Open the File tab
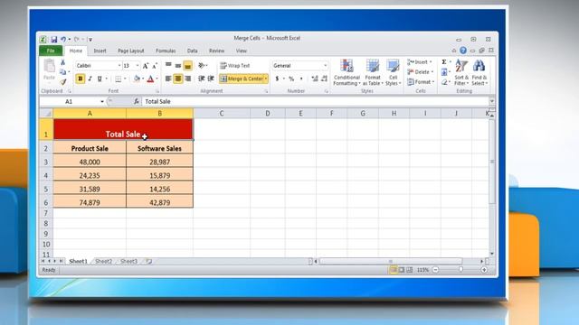This screenshot has height=325, width=579. [51, 51]
